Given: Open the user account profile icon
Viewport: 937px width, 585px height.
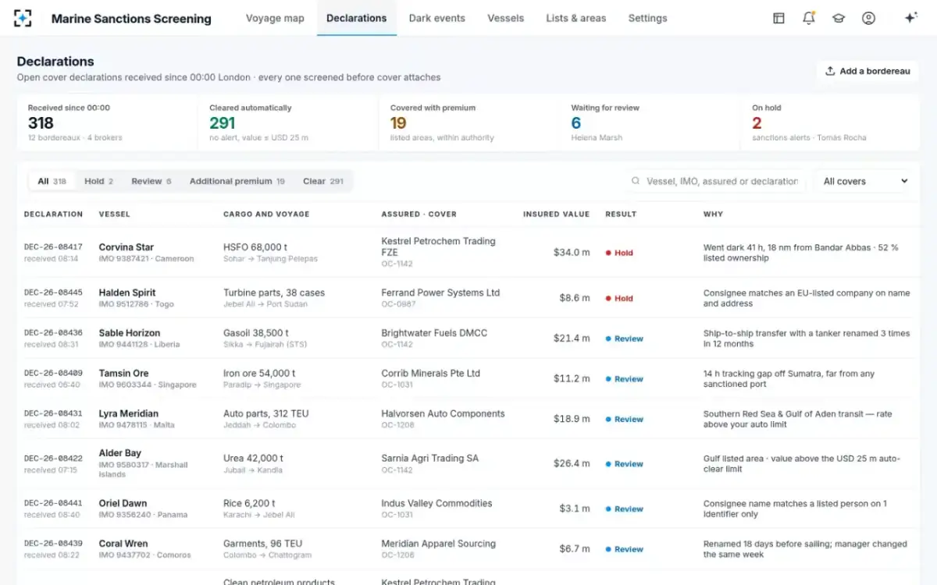Looking at the screenshot, I should coord(868,18).
